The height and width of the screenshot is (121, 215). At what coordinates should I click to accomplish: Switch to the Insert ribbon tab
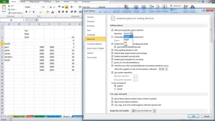point(23,2)
